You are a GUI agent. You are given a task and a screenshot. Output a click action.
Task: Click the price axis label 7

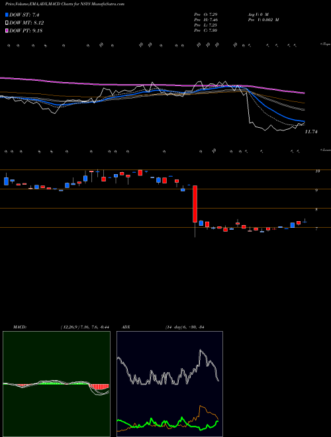click(316, 229)
